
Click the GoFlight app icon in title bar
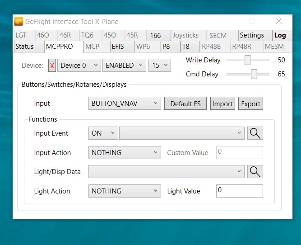coord(19,21)
